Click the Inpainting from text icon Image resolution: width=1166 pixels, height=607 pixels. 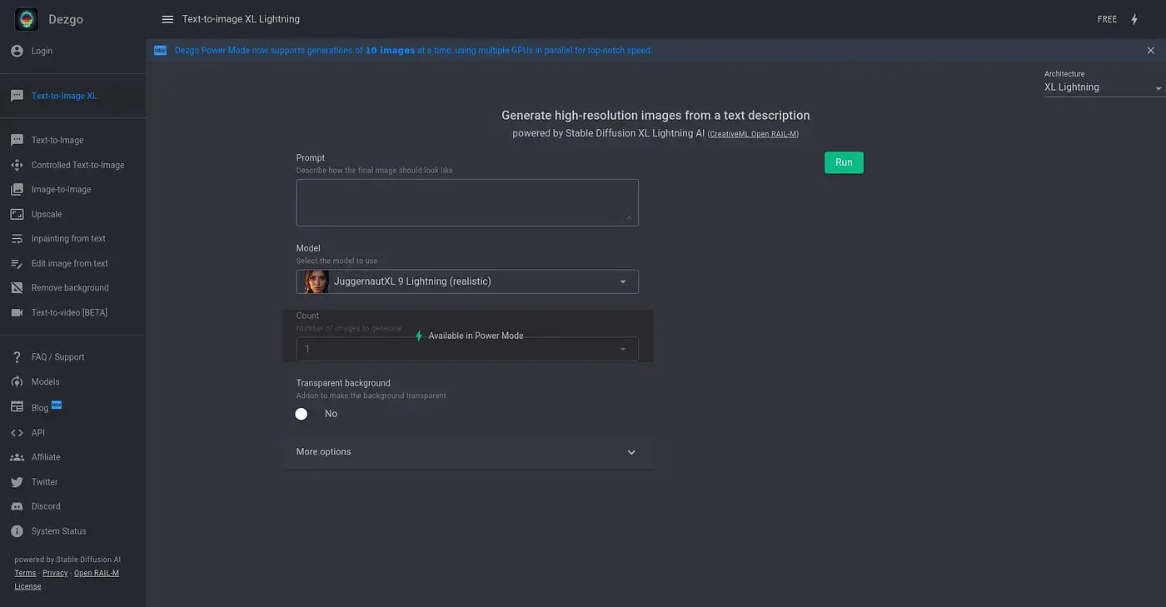click(x=17, y=239)
